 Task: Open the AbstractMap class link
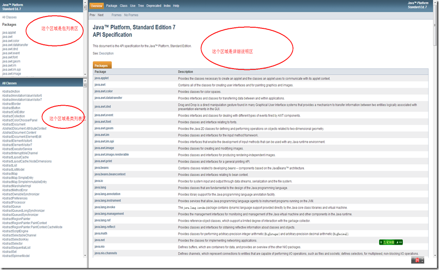[10, 174]
